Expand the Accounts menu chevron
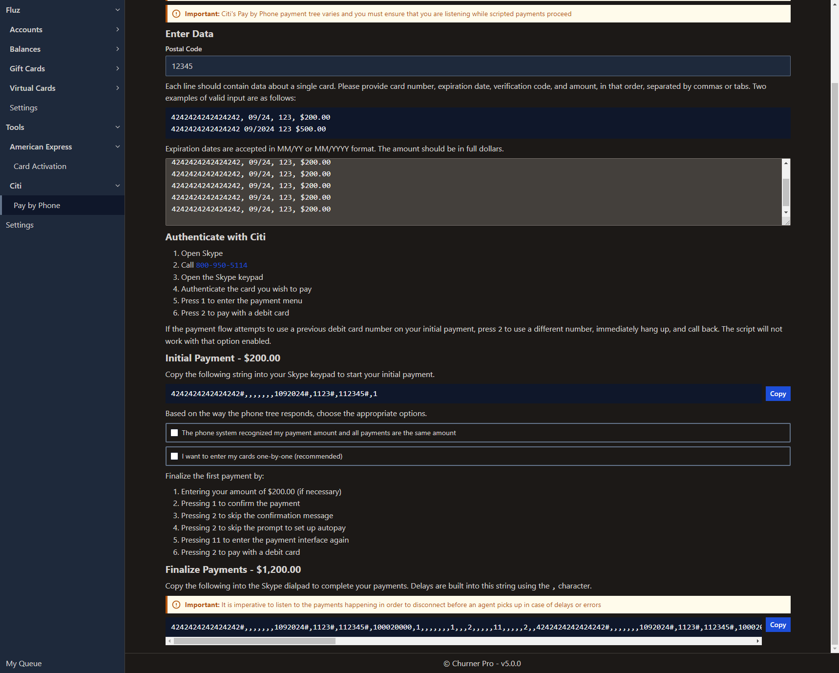The width and height of the screenshot is (839, 673). pos(117,29)
